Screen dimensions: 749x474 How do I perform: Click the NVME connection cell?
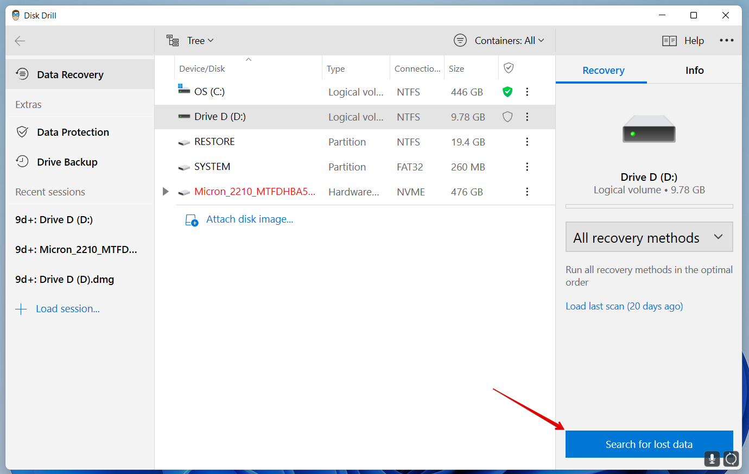pos(411,192)
